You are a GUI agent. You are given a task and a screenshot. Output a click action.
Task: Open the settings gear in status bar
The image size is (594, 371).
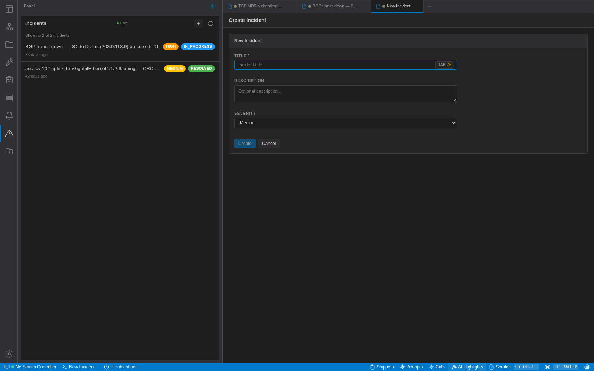[x=587, y=367]
